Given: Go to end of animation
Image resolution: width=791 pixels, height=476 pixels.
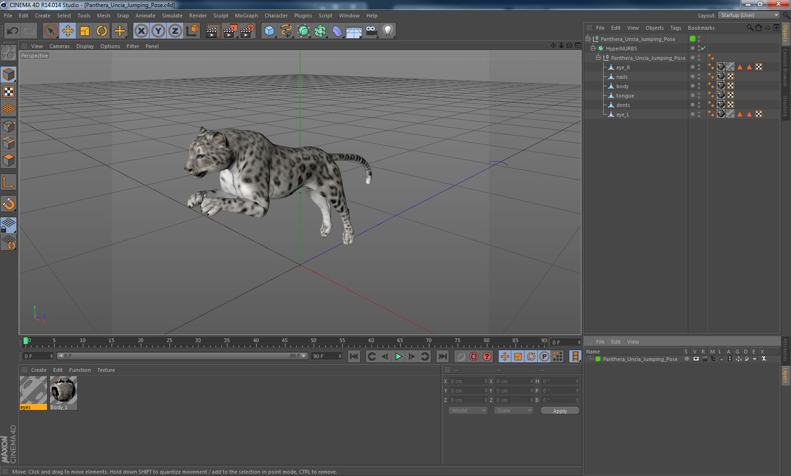Looking at the screenshot, I should click(x=443, y=356).
